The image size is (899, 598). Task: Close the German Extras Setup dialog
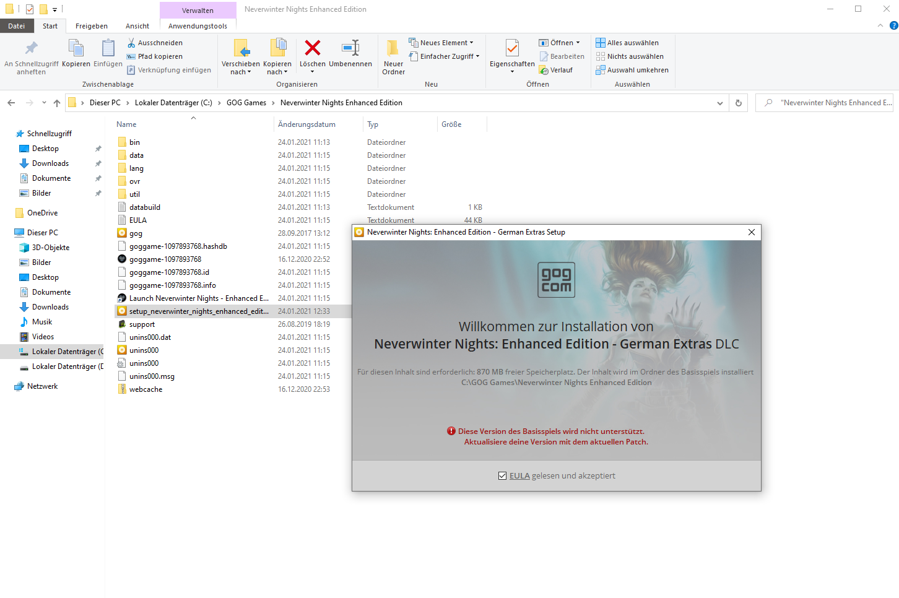click(752, 232)
